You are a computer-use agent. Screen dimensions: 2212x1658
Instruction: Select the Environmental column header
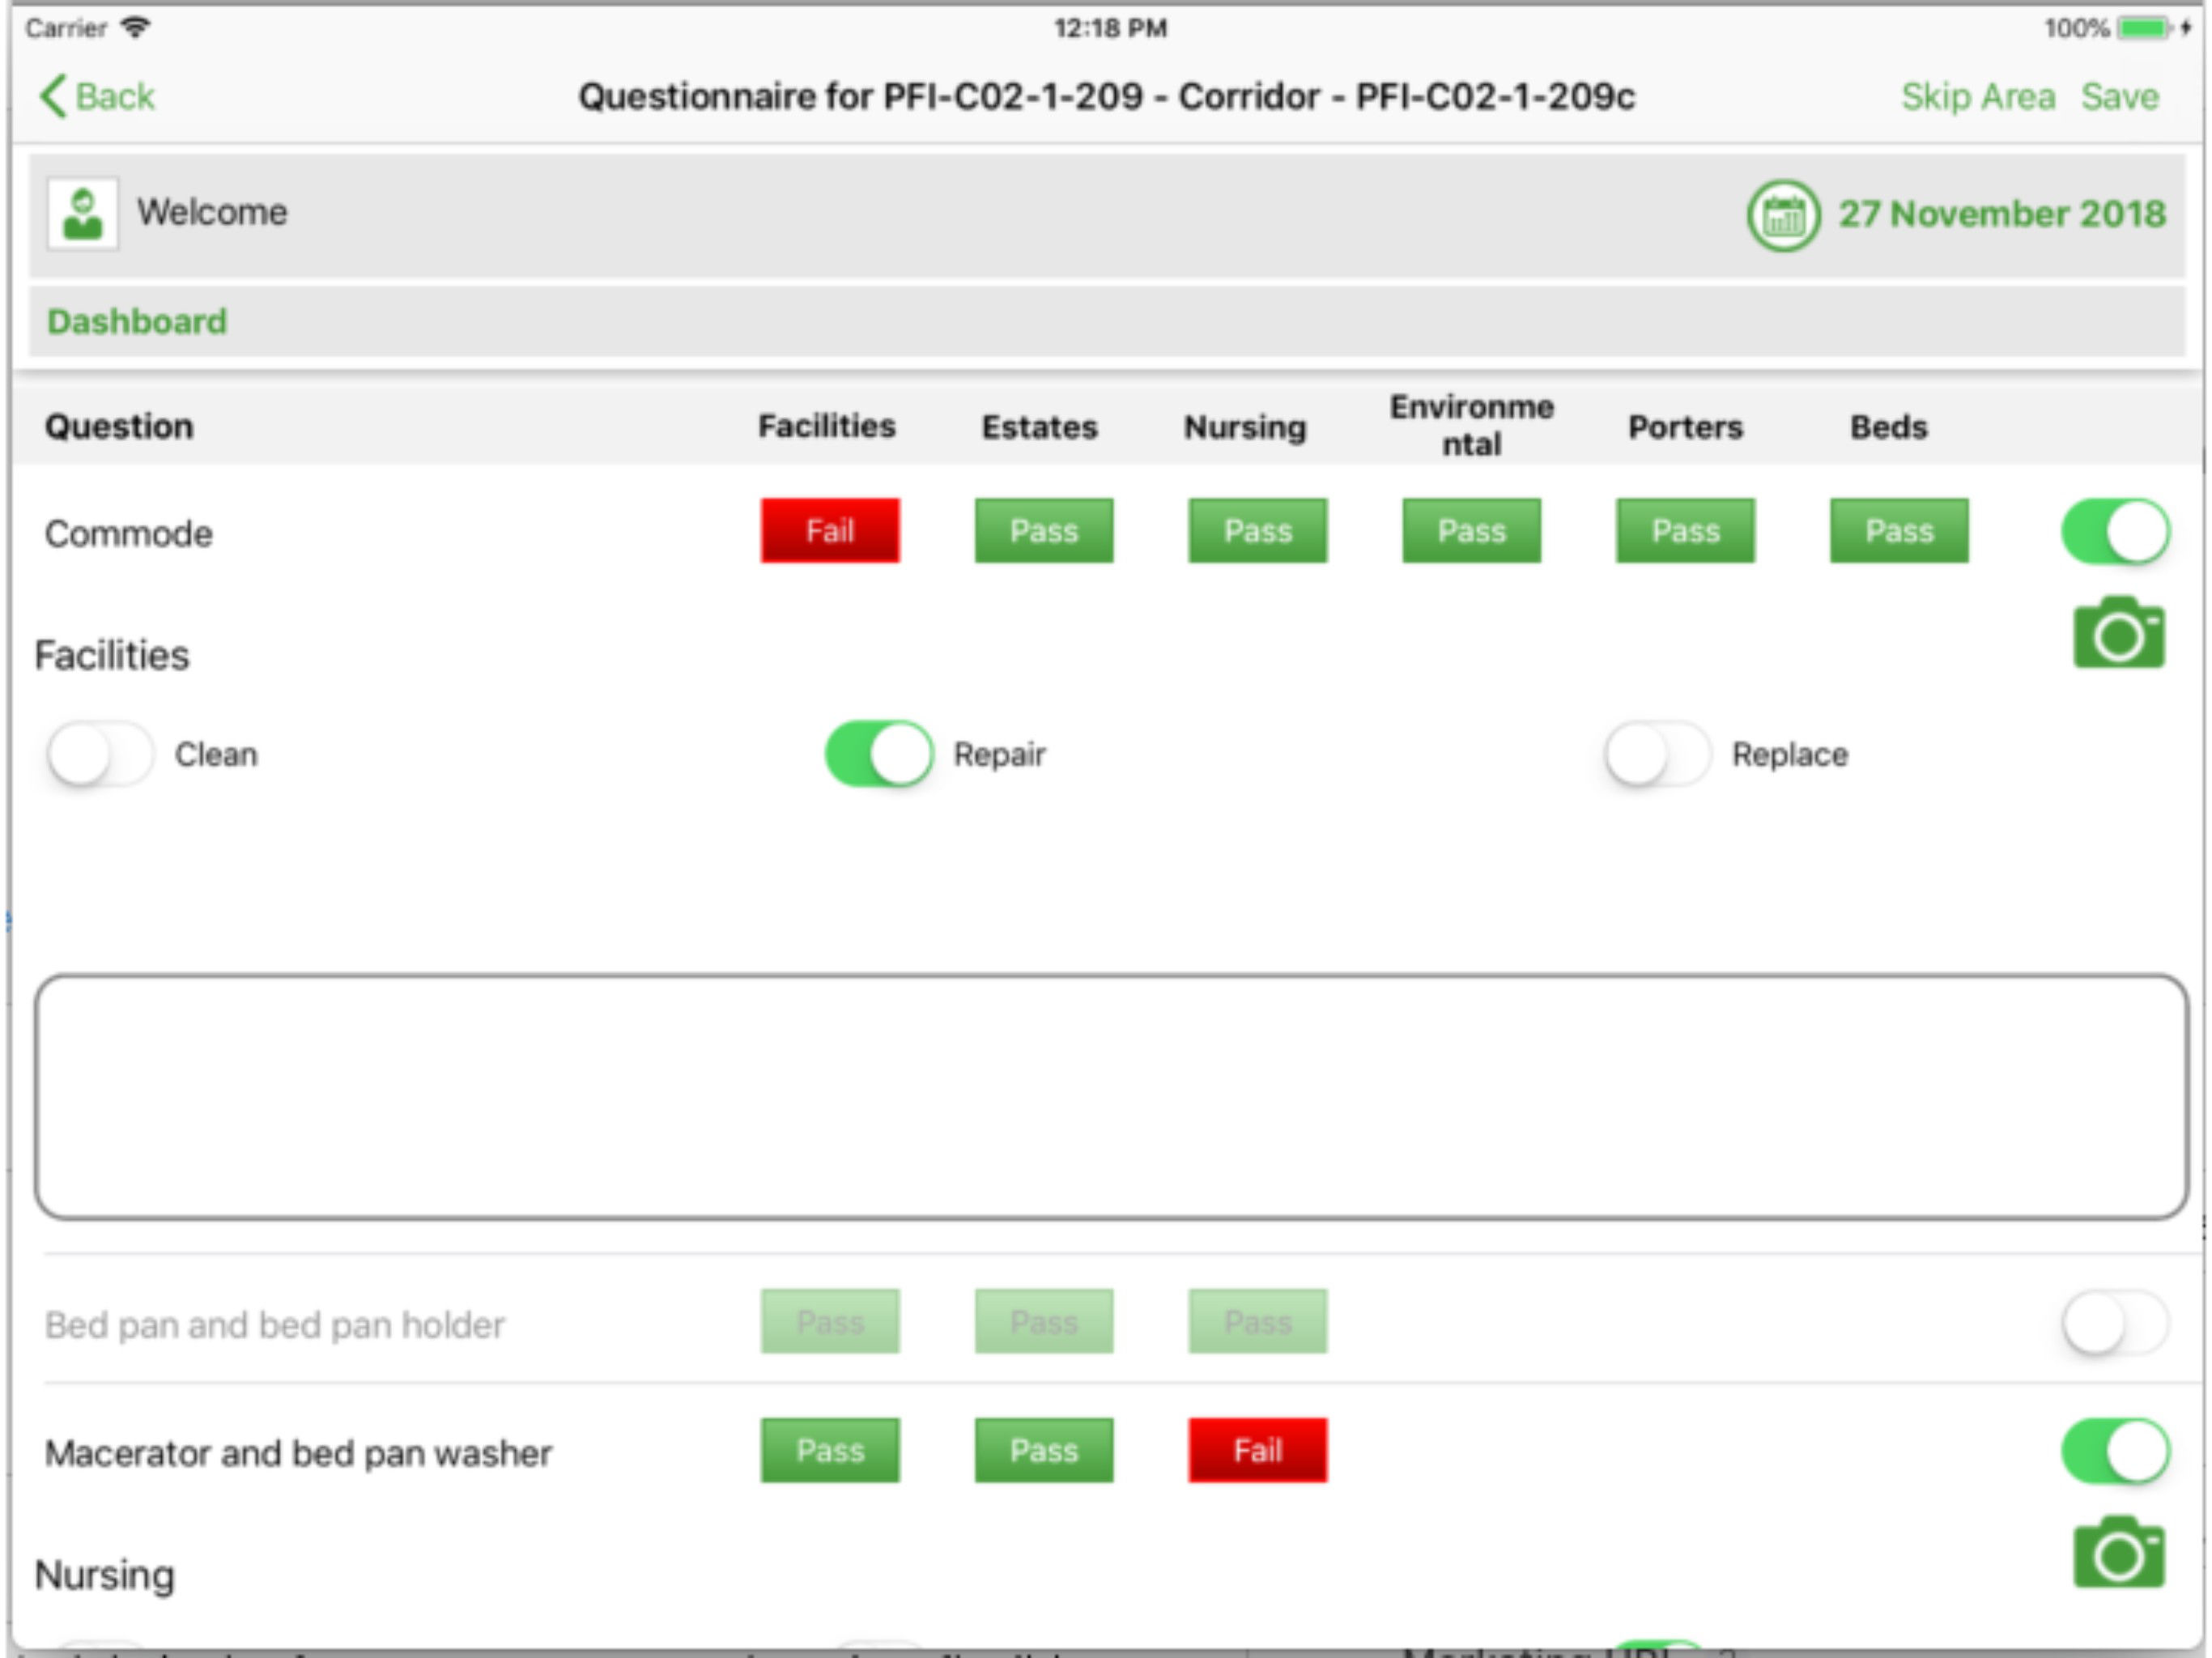pos(1472,425)
